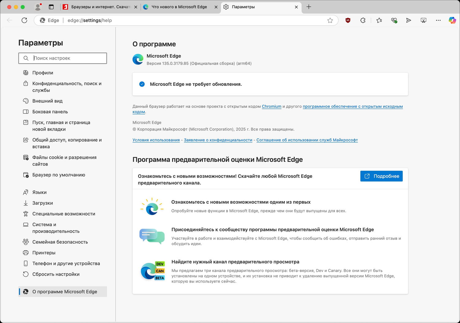
Task: Click the Microsoft Corporation 2025 copyright line
Action: (213, 129)
